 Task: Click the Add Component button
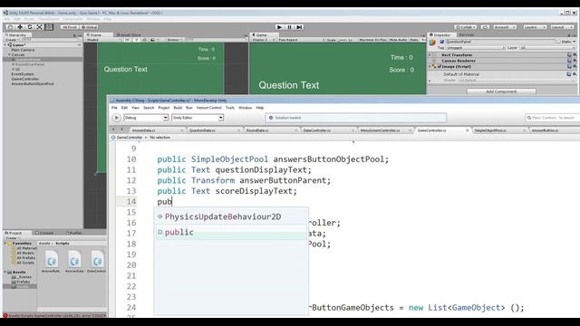501,91
